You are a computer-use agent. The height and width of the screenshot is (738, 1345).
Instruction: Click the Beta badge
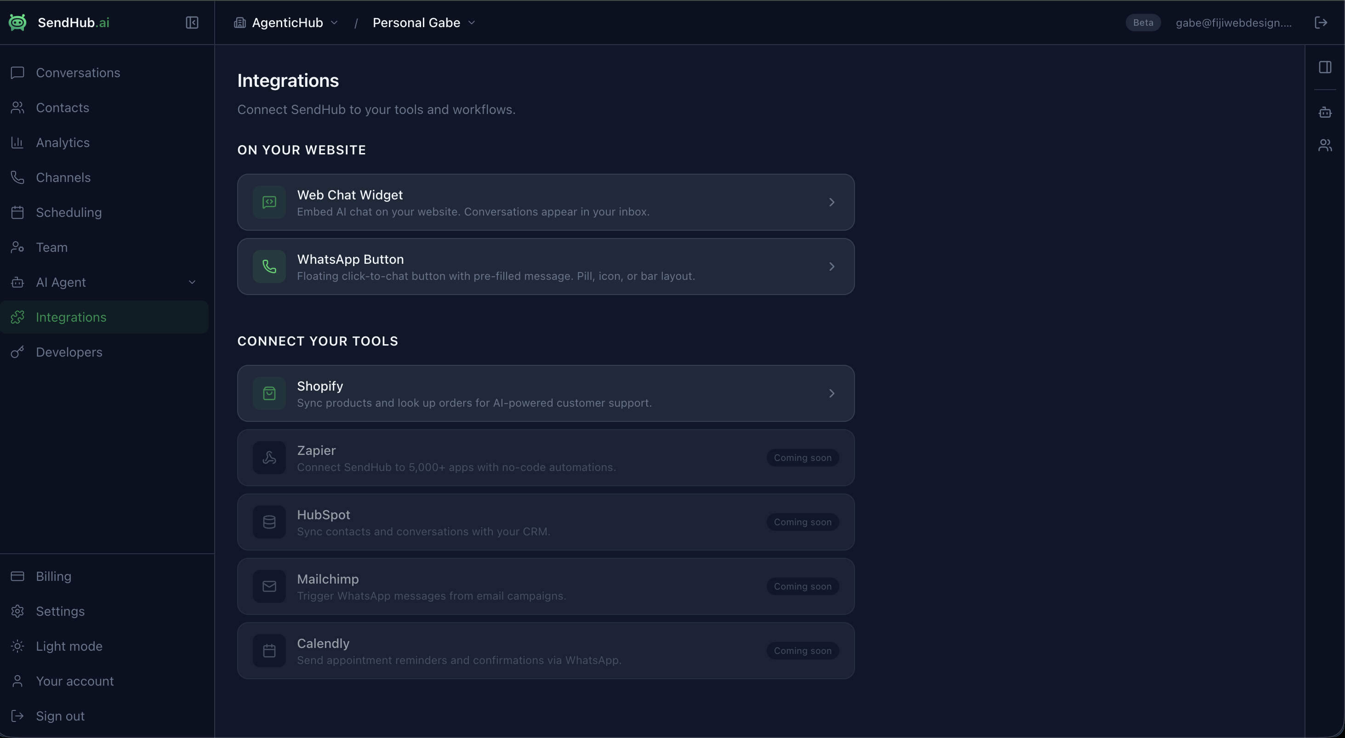[1143, 23]
